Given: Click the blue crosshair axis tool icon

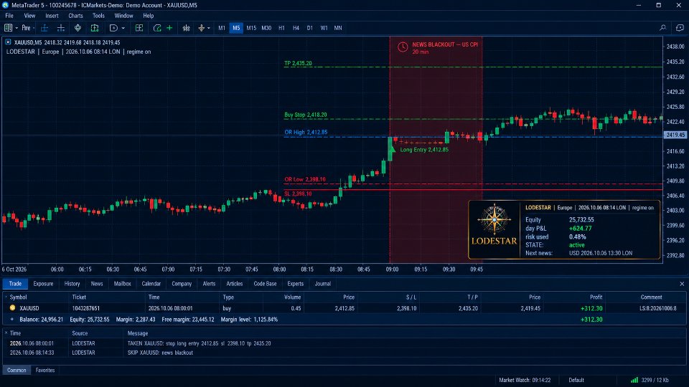Looking at the screenshot, I should (44, 28).
